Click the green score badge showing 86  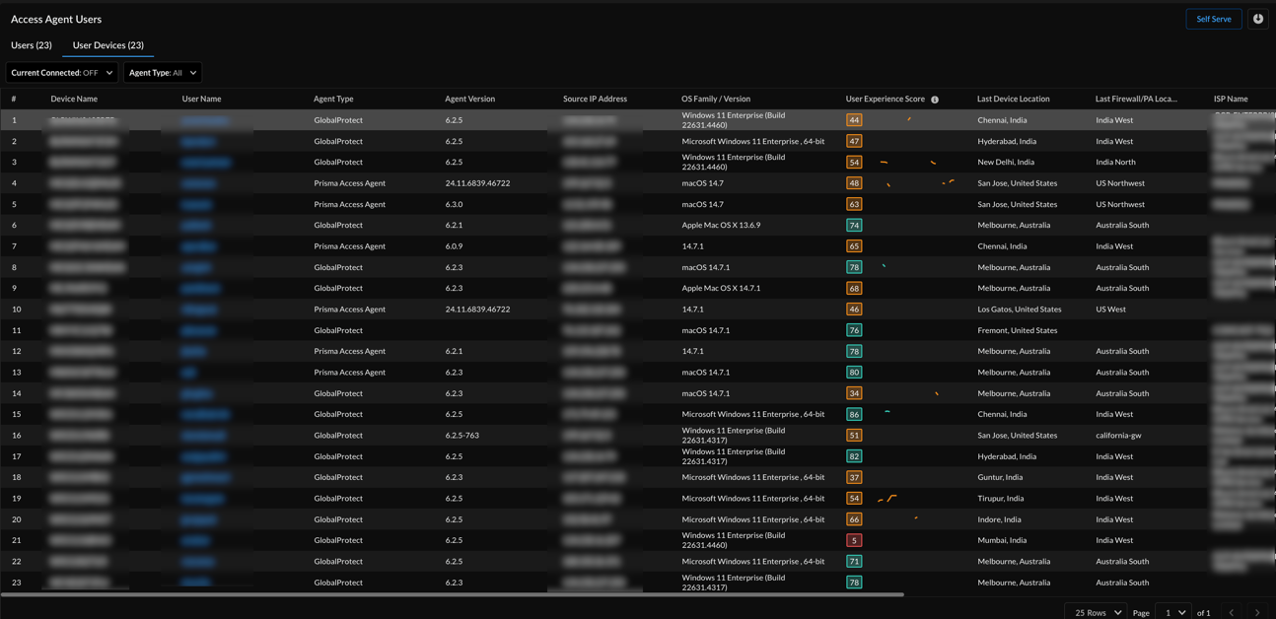854,414
